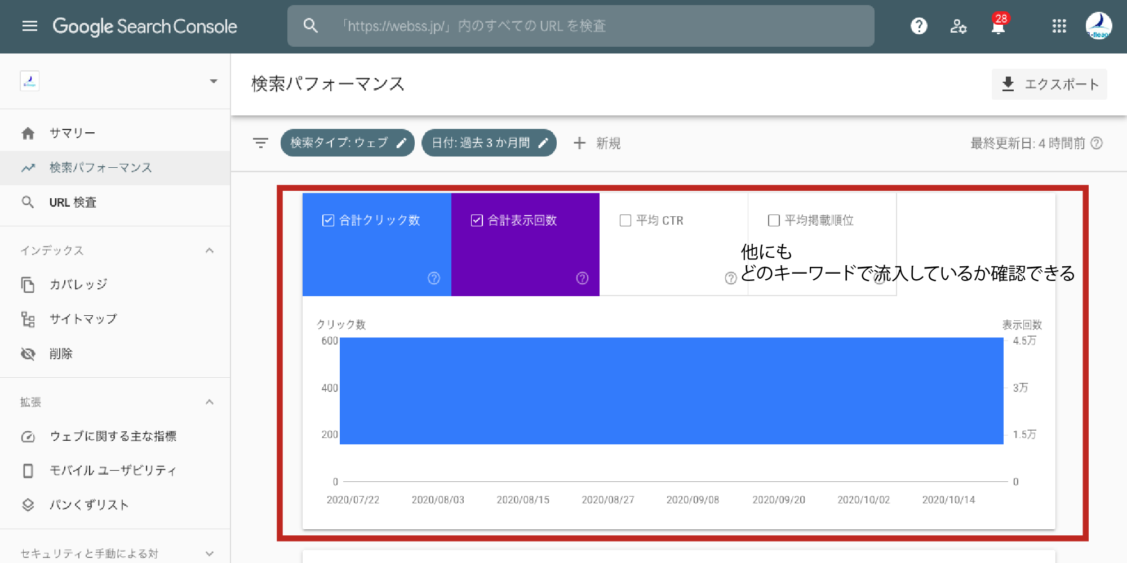
Task: Open notifications bell with 28 badge
Action: pyautogui.click(x=998, y=24)
